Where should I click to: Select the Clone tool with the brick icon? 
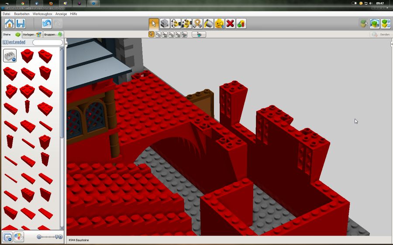(165, 23)
